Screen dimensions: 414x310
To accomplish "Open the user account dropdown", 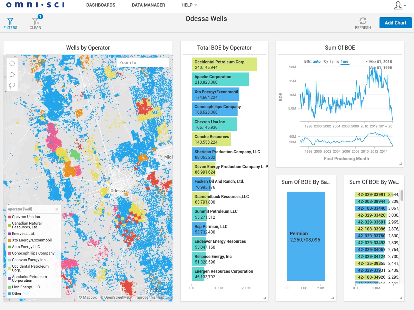I will tap(400, 6).
